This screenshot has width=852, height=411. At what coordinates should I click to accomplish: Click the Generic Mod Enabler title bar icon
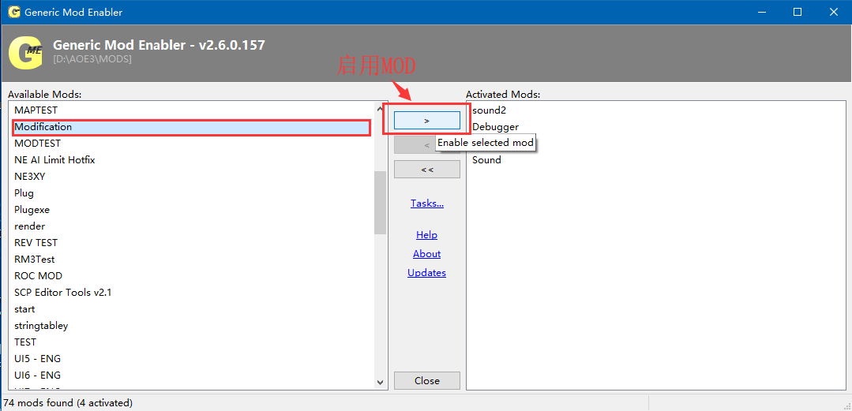pyautogui.click(x=15, y=12)
